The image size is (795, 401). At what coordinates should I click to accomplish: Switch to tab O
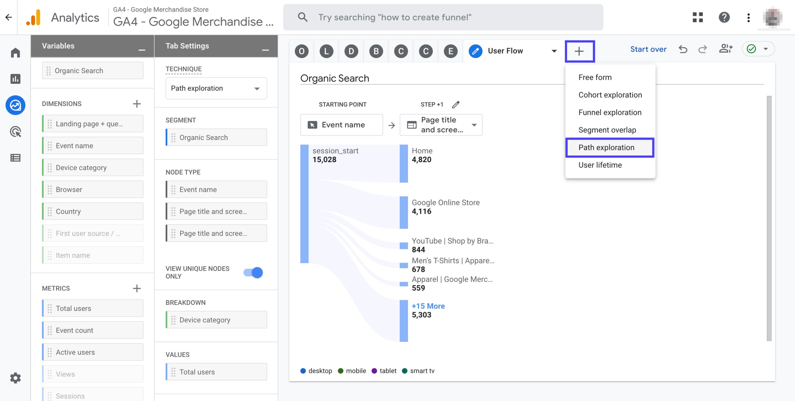pyautogui.click(x=302, y=51)
